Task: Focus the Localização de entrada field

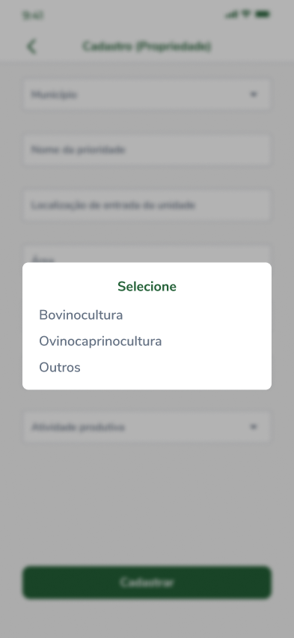Action: 147,205
